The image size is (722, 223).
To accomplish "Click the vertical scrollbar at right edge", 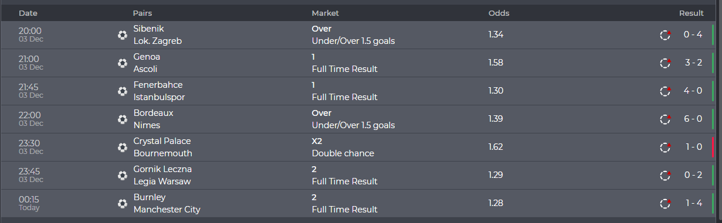I will [719, 111].
